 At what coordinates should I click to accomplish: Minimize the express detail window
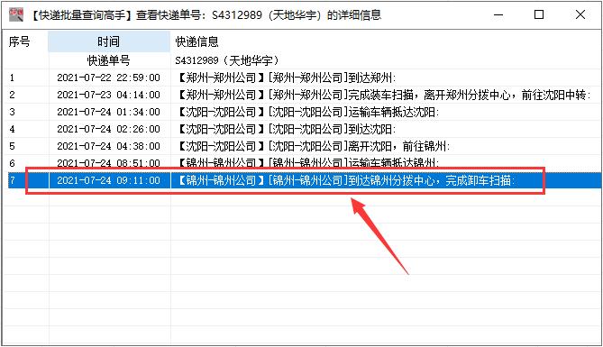pyautogui.click(x=498, y=15)
